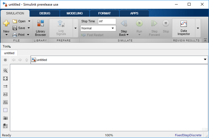This screenshot has height=138, width=209.
Task: Take a screenshot with the camera icon
Action: 5,118
